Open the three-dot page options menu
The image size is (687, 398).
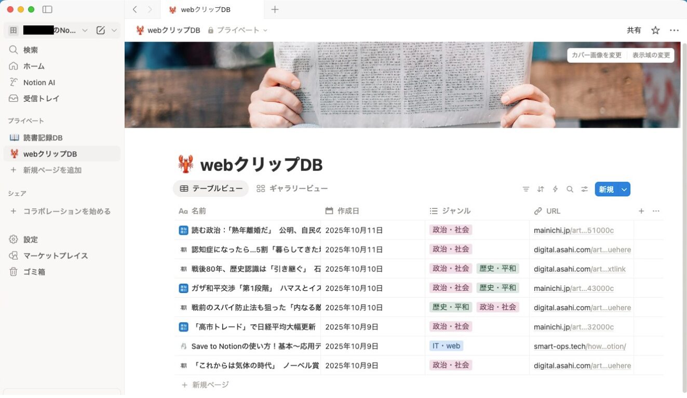click(674, 30)
